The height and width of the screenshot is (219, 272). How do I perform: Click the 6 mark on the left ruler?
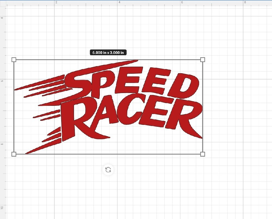[2, 81]
